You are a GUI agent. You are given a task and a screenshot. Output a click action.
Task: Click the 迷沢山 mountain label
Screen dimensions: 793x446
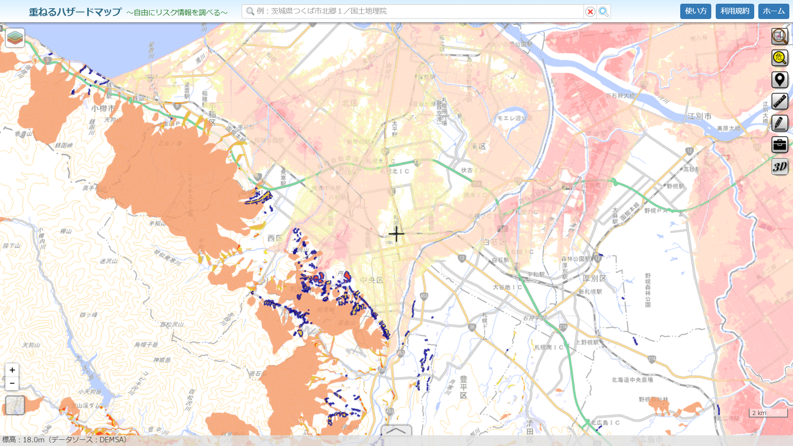click(109, 261)
